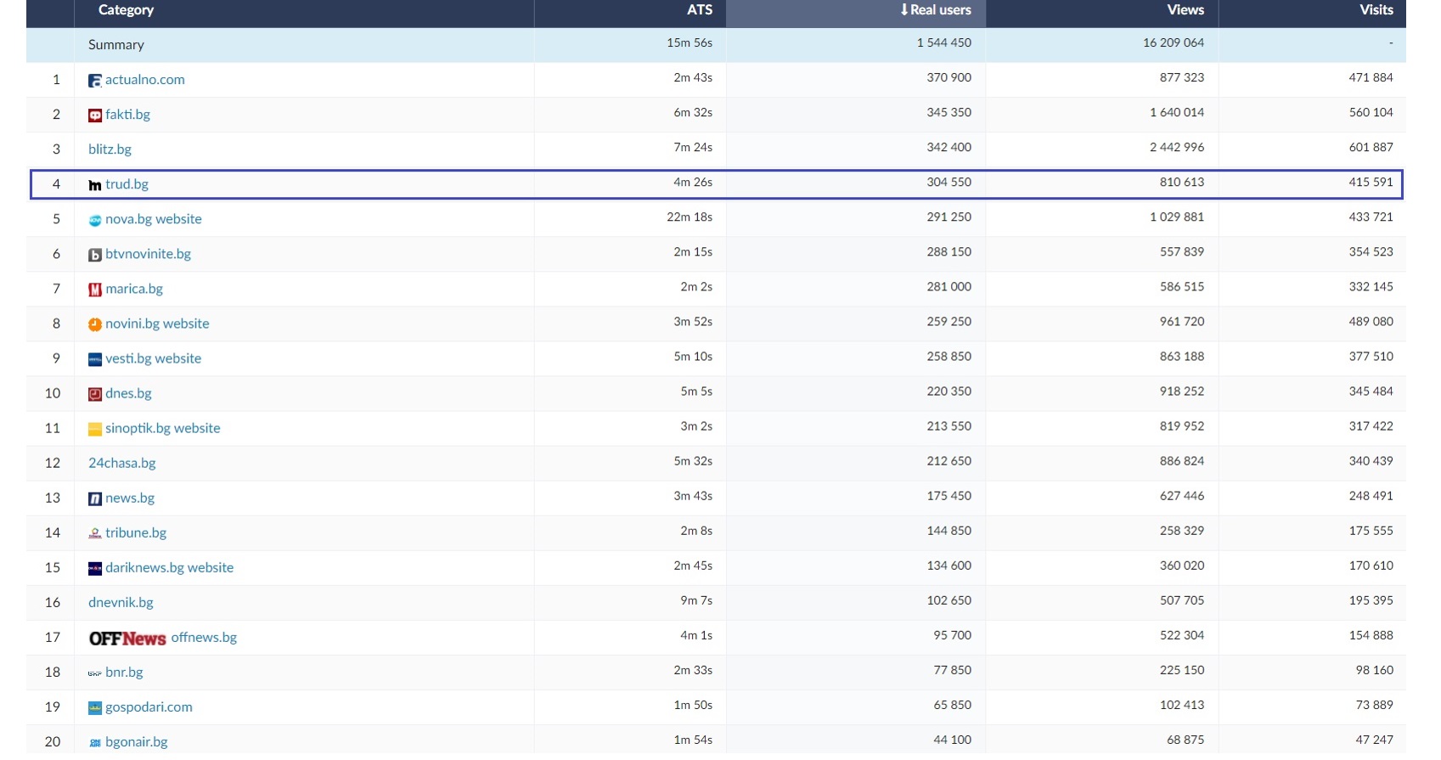Select the tribune.bg real users 144 850
The width and height of the screenshot is (1441, 760).
pos(949,531)
